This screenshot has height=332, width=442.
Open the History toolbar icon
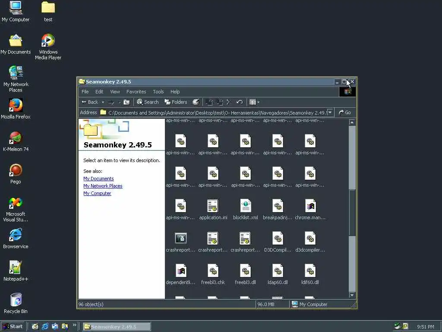tap(196, 102)
